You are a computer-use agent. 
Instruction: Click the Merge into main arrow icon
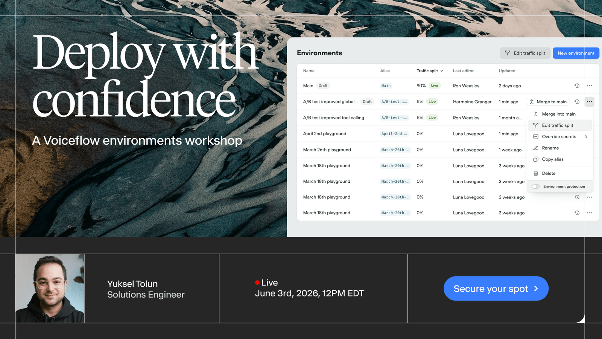536,114
